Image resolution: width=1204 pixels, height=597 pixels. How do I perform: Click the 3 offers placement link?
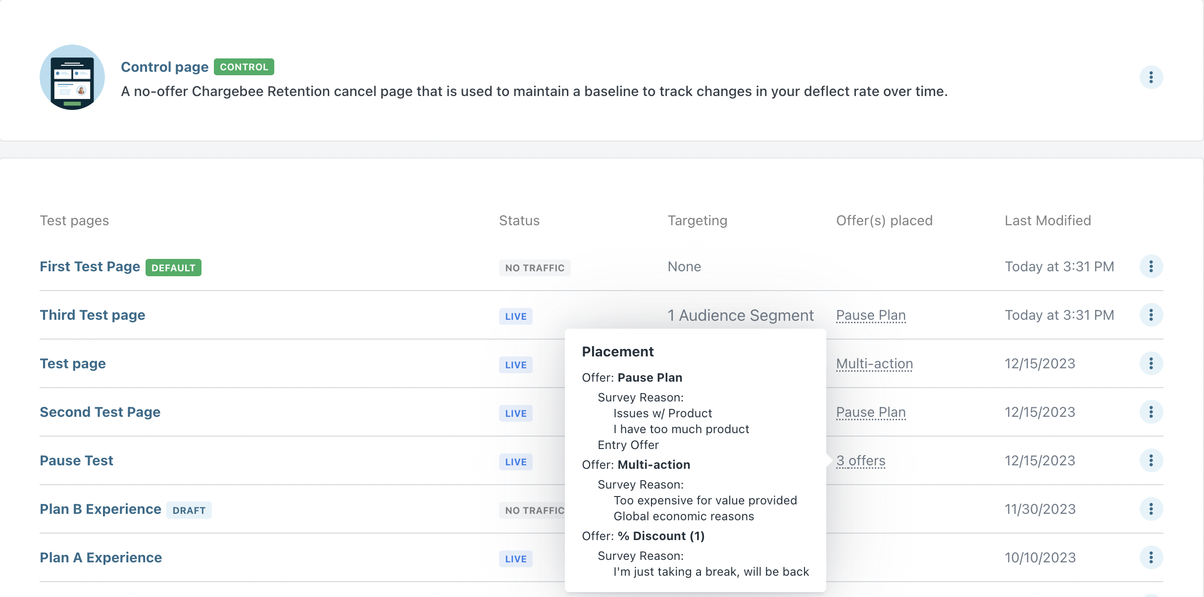click(860, 461)
